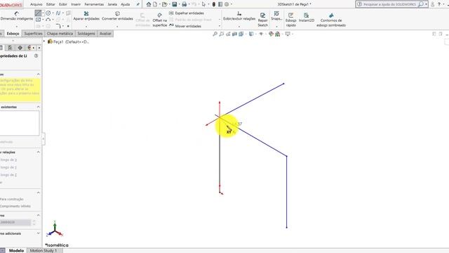Open Exibir/excluir relações tool
Screen dimensions: 449x253
point(239,16)
